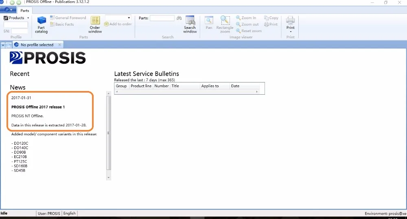Image resolution: width=407 pixels, height=219 pixels.
Task: Click the Zoom out tool
Action: tap(247, 24)
